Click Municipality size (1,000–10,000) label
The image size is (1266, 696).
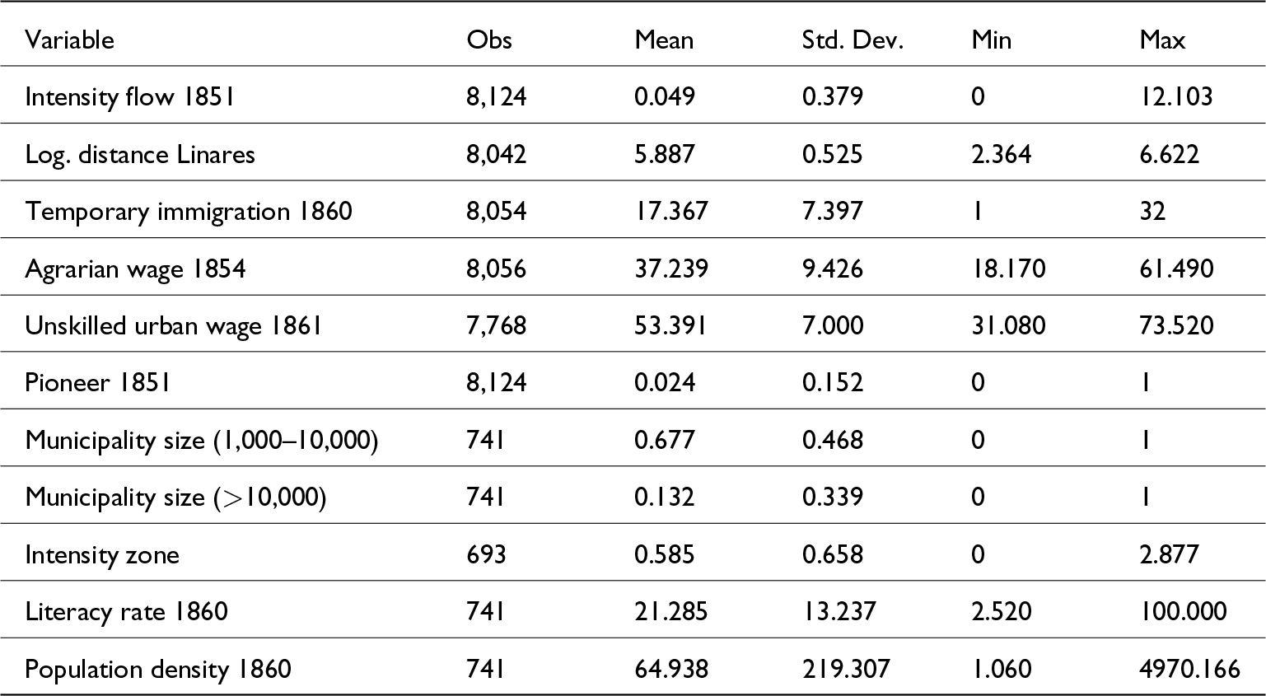(x=202, y=441)
